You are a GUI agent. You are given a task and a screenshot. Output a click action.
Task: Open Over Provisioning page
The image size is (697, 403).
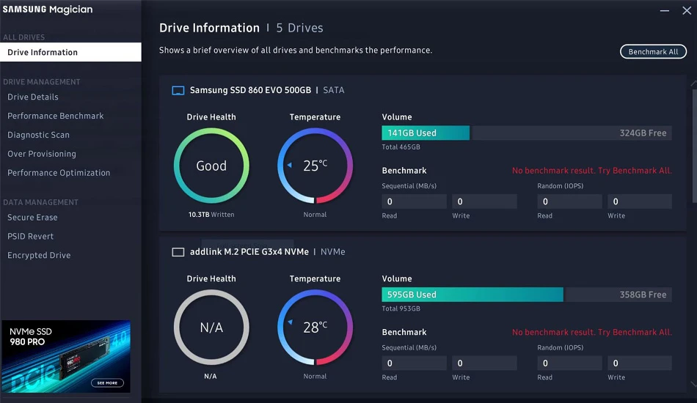(42, 154)
